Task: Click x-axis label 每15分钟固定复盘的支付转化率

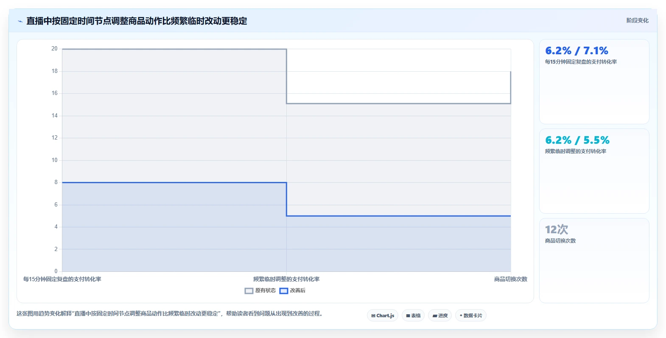Action: (62, 279)
